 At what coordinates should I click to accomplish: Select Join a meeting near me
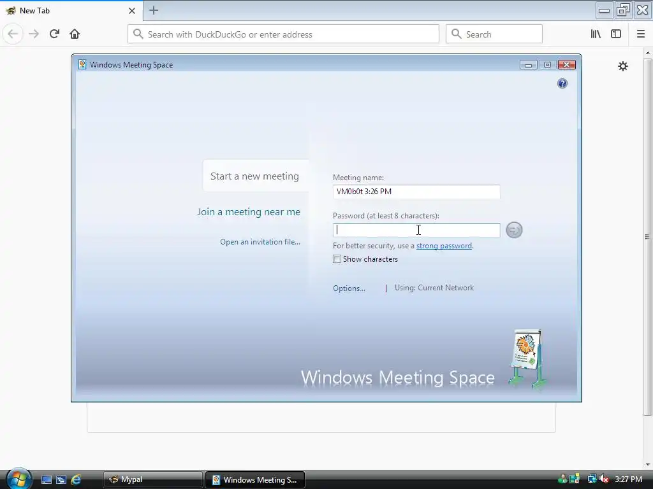(x=249, y=211)
